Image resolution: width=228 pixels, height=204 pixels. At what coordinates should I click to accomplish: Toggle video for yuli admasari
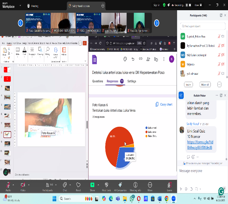(223, 73)
